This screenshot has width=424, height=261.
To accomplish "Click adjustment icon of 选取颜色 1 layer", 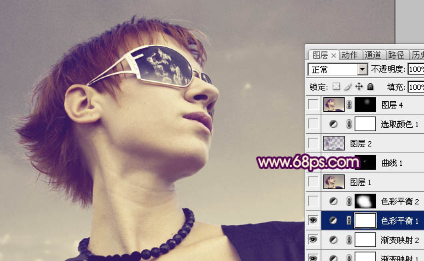I will 333,124.
